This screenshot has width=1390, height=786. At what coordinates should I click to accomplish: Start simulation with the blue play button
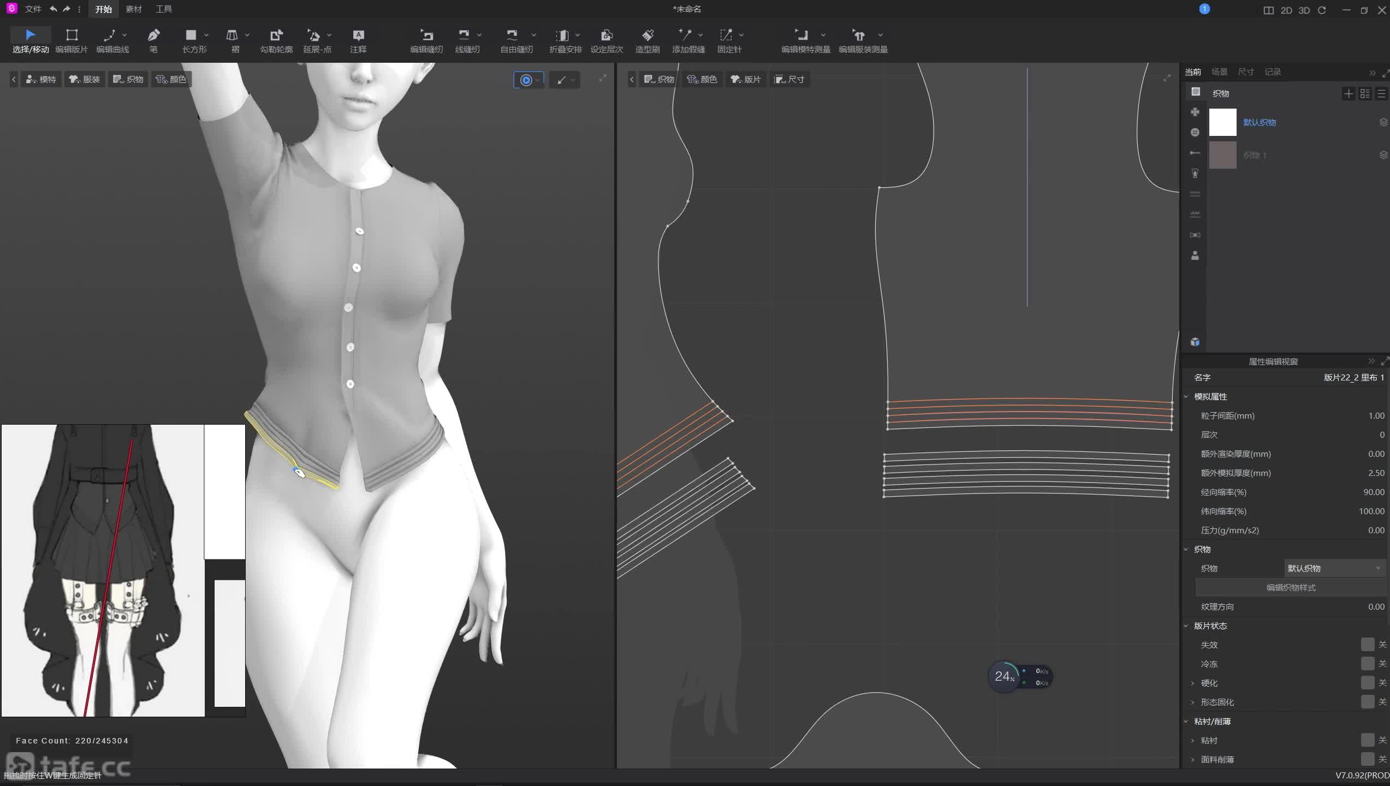pyautogui.click(x=526, y=80)
